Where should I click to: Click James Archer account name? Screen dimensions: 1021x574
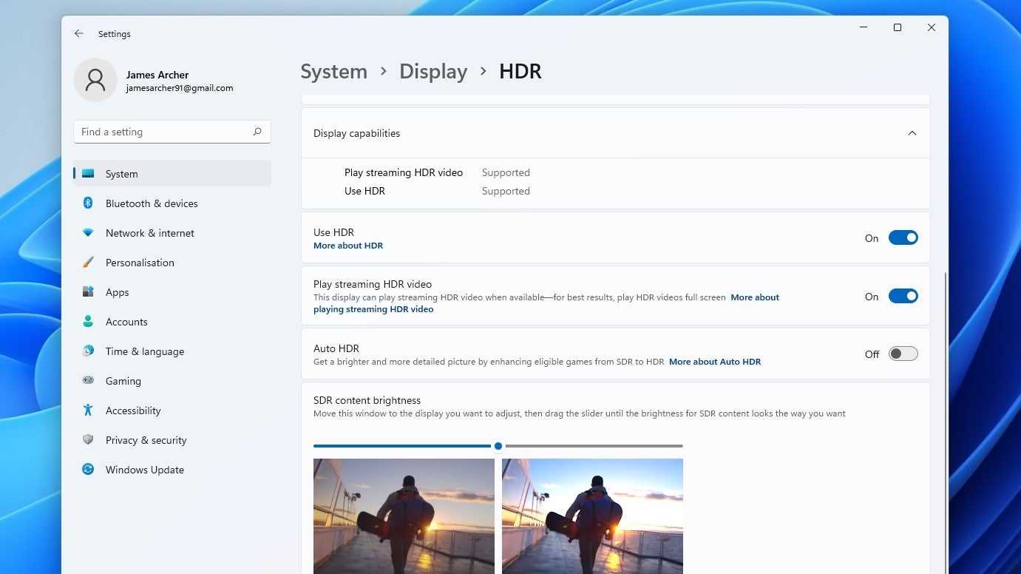click(x=157, y=75)
